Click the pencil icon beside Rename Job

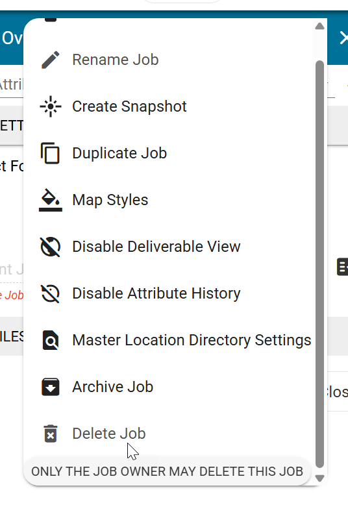point(51,60)
